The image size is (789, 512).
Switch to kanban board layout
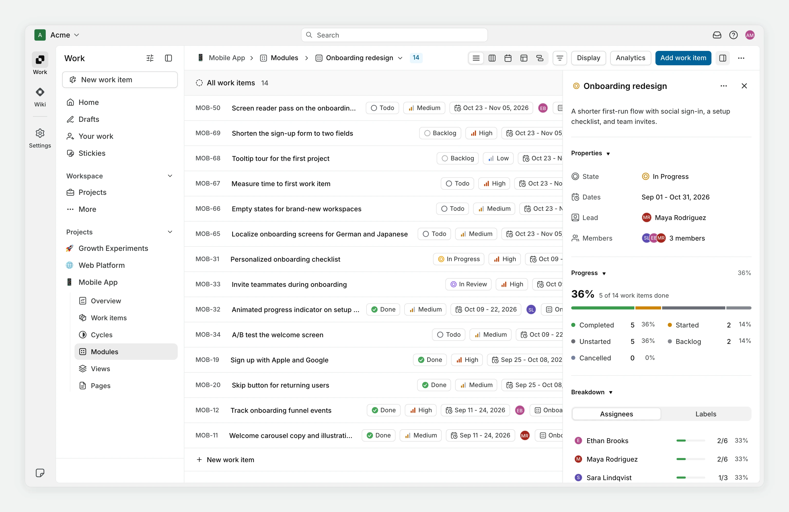click(492, 58)
